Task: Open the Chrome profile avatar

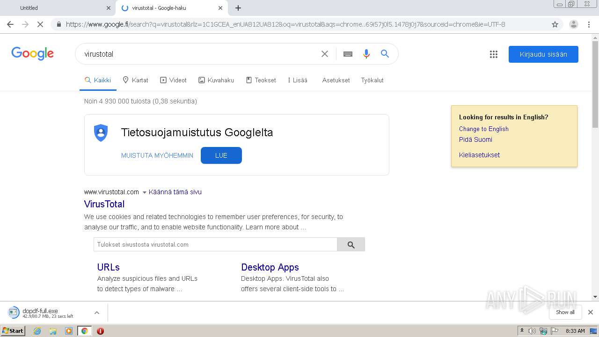Action: (573, 24)
